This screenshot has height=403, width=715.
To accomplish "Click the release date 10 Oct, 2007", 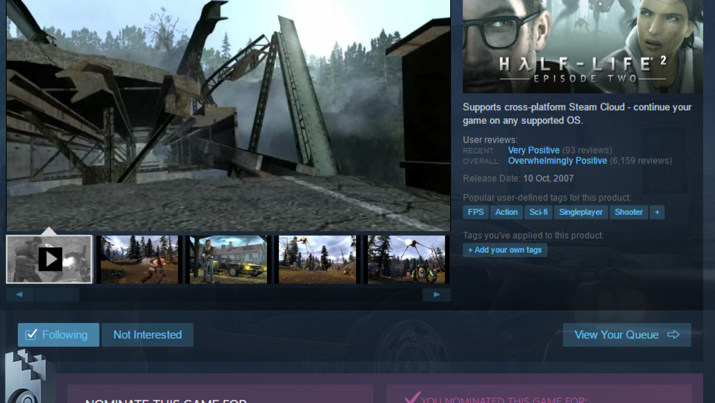I will (549, 179).
